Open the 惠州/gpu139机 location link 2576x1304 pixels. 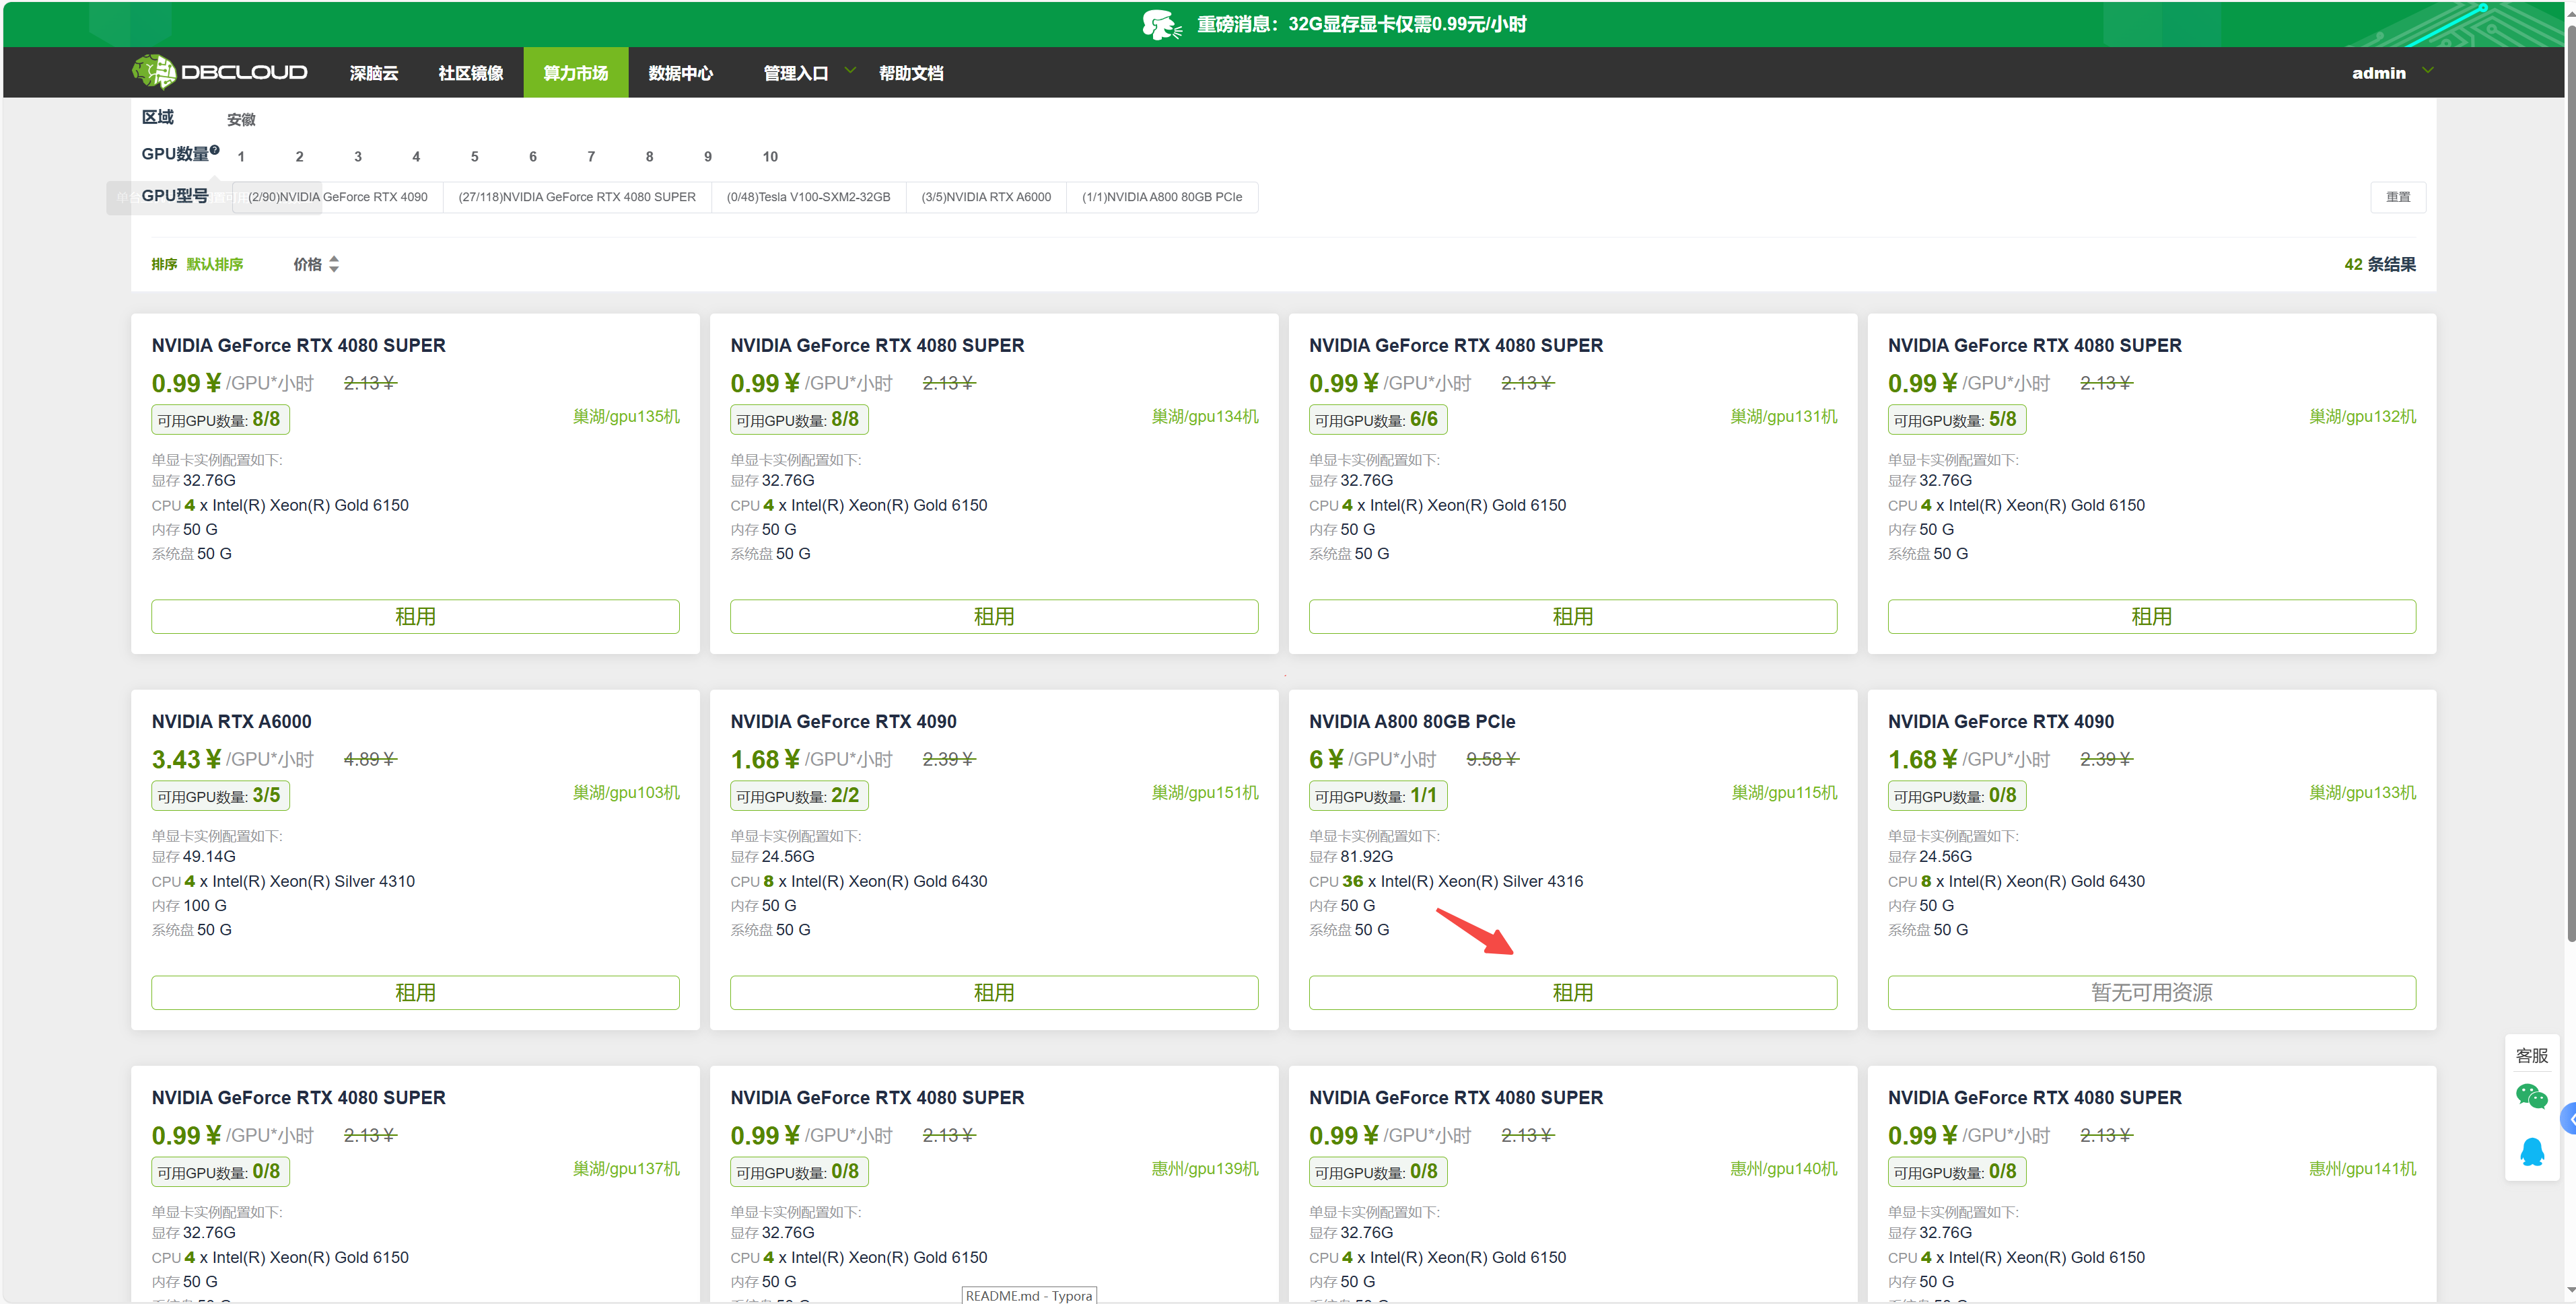tap(1205, 1168)
